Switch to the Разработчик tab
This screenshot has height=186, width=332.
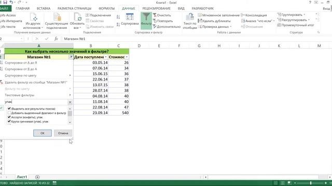coord(203,8)
